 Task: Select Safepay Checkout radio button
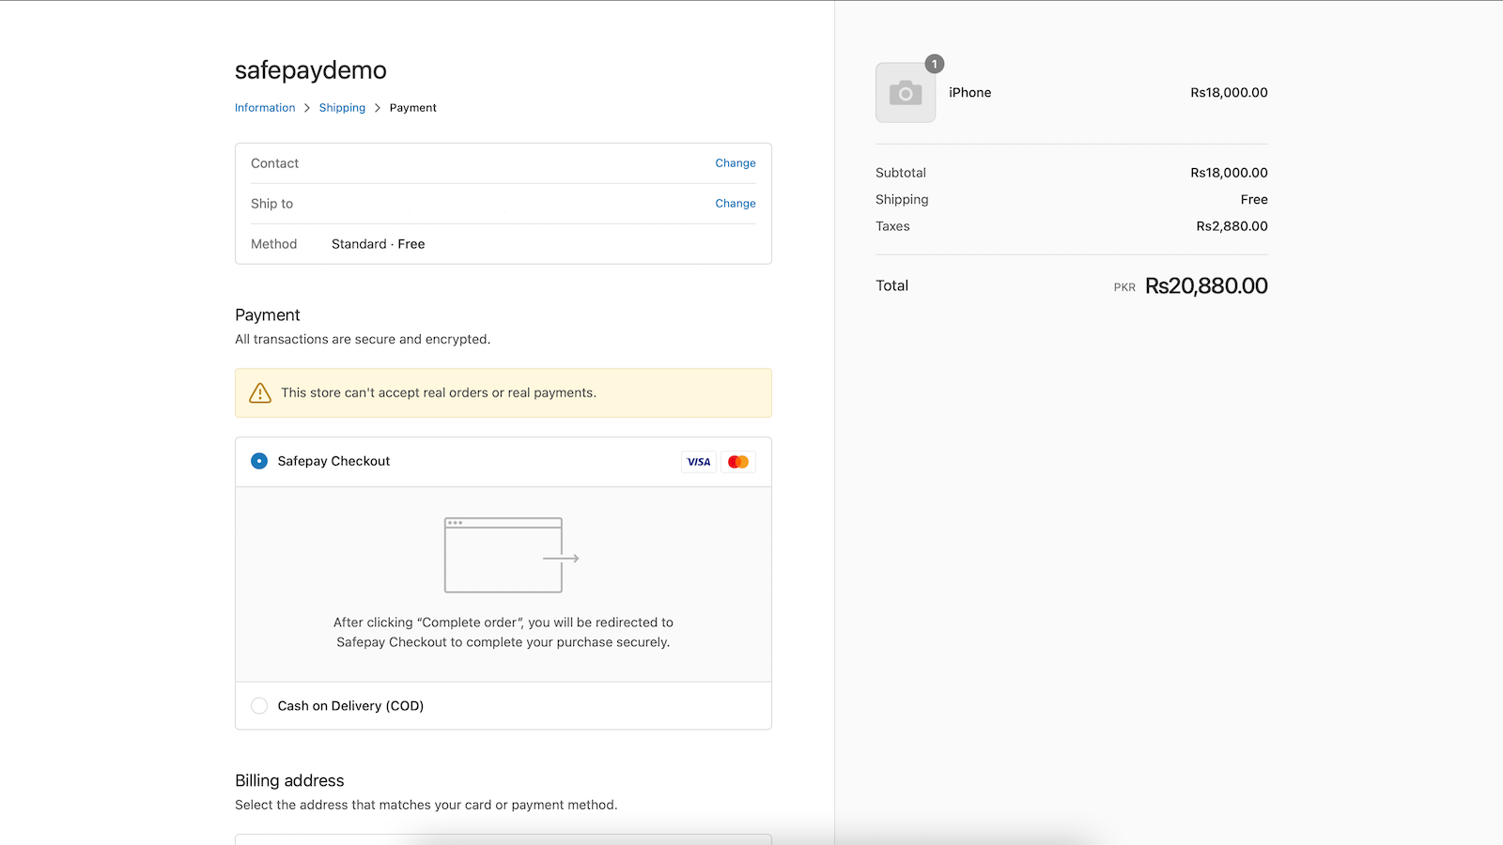(259, 461)
